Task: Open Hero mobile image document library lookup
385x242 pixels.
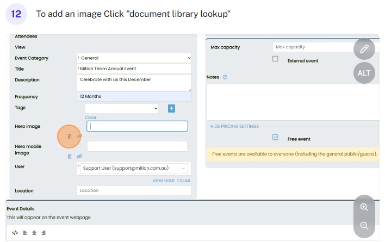Action: pyautogui.click(x=70, y=156)
